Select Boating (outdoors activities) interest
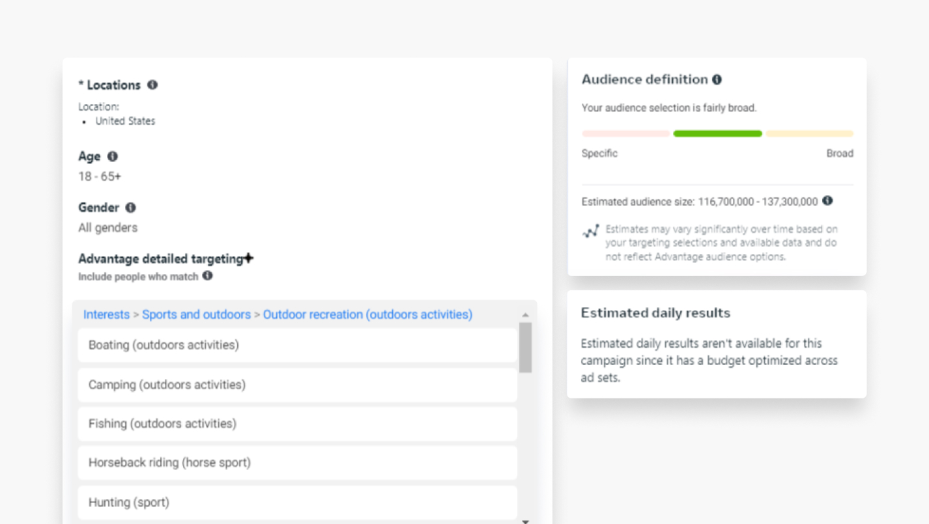 click(297, 345)
